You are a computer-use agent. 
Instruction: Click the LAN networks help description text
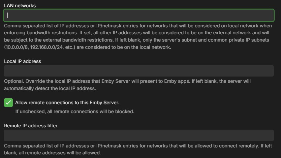[x=138, y=33]
